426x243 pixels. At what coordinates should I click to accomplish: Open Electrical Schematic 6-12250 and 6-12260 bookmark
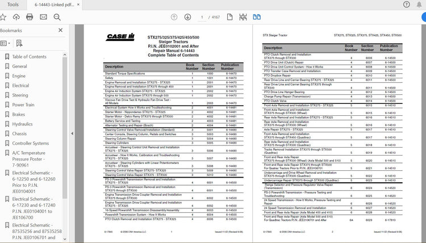[x=34, y=182]
